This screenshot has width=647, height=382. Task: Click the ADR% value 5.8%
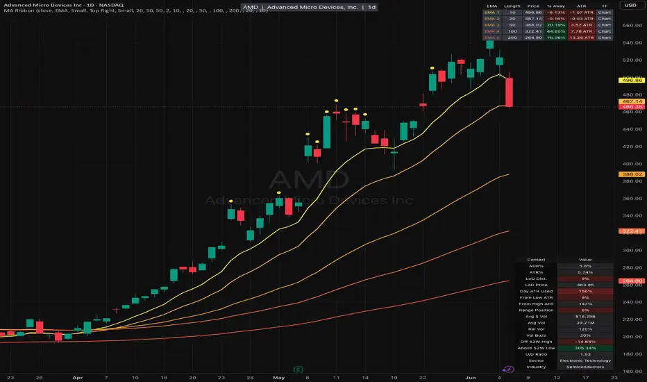click(x=585, y=266)
